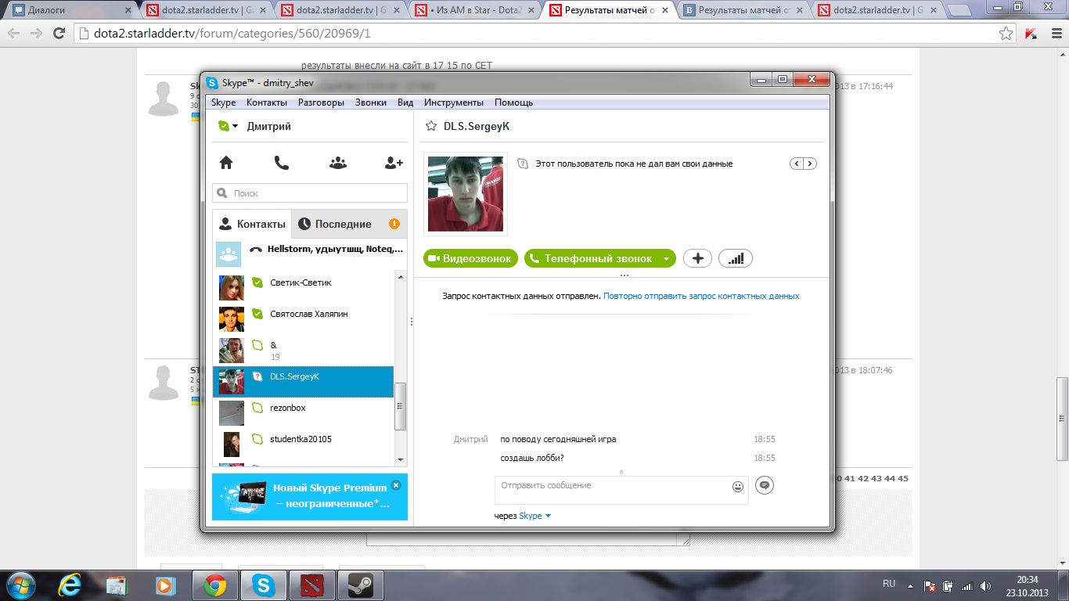The width and height of the screenshot is (1069, 601).
Task: Click 'Повторно отправить запрос контактных данных' link
Action: pos(701,297)
